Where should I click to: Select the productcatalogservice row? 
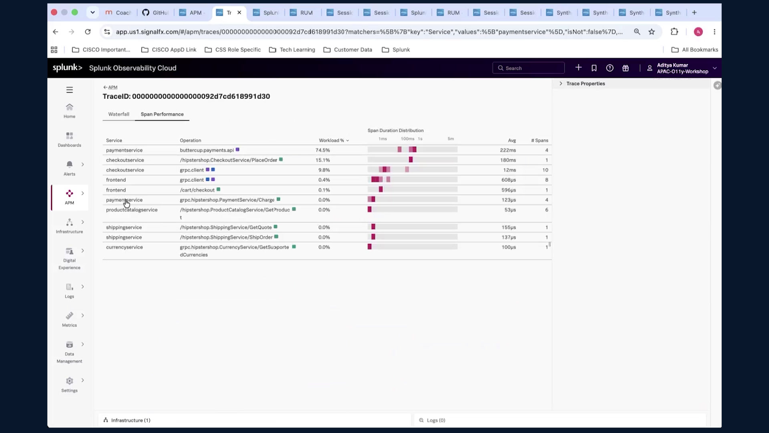click(327, 213)
